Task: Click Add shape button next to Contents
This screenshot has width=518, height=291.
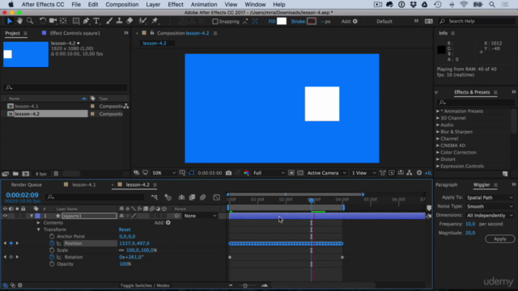Action: [x=168, y=223]
